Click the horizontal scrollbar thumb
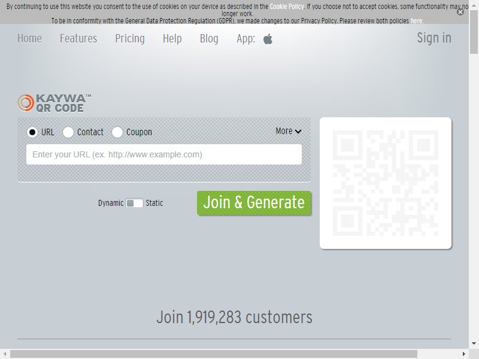 (214, 354)
